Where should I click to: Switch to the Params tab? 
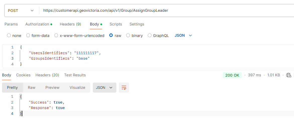(11, 24)
